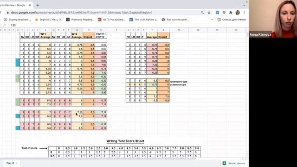
Task: Open the Chrome profile avatar
Action: (238, 13)
